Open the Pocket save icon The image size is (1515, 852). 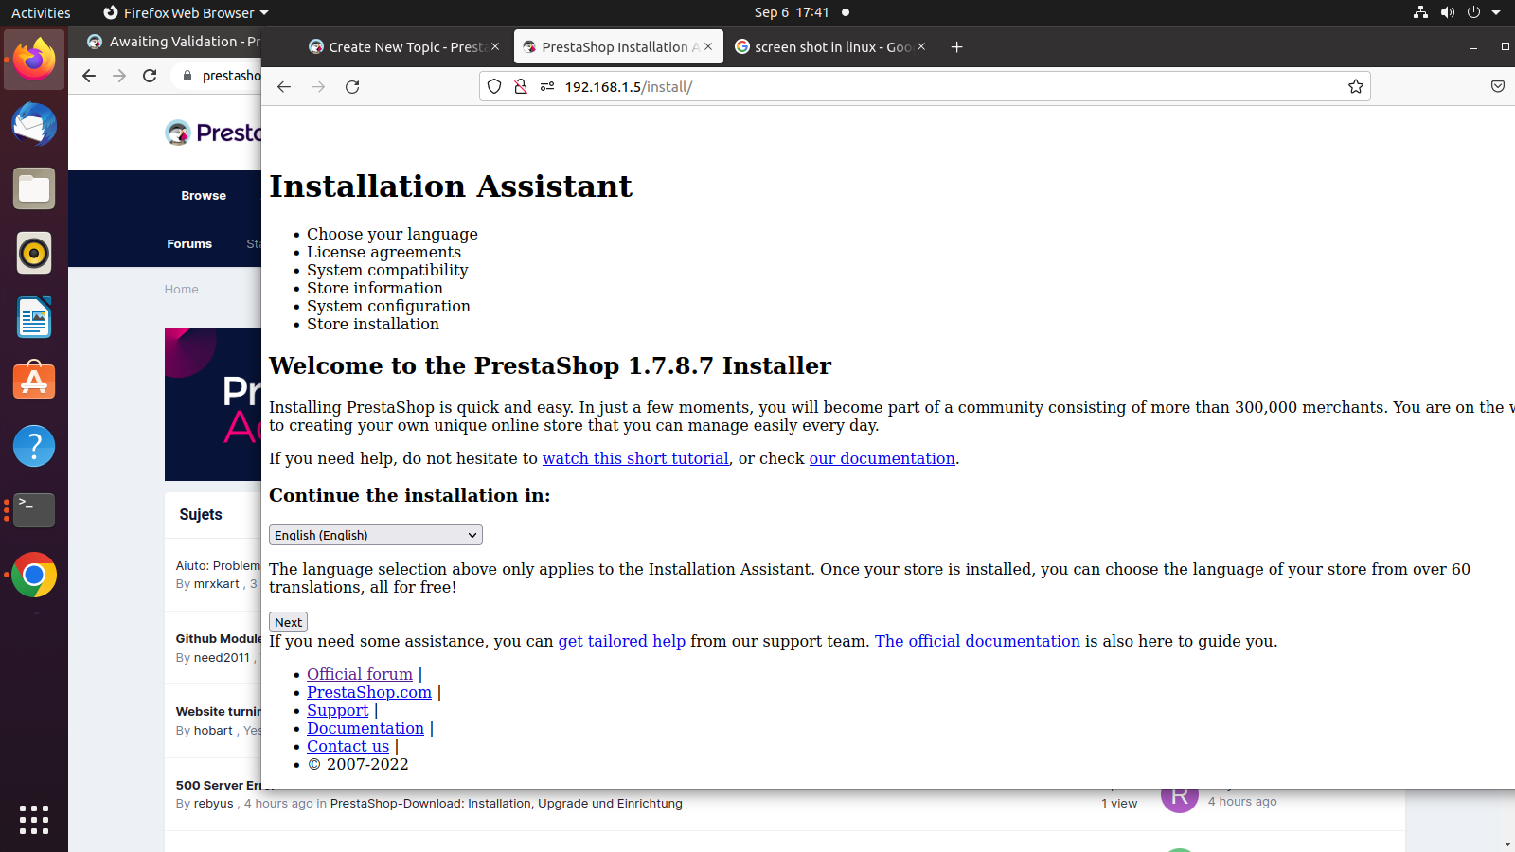click(1498, 87)
